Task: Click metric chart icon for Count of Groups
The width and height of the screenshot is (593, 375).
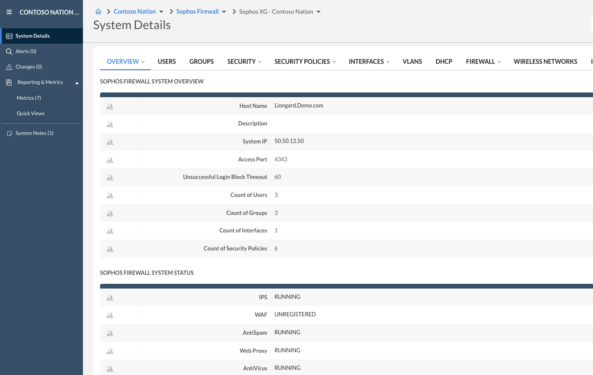Action: [110, 214]
